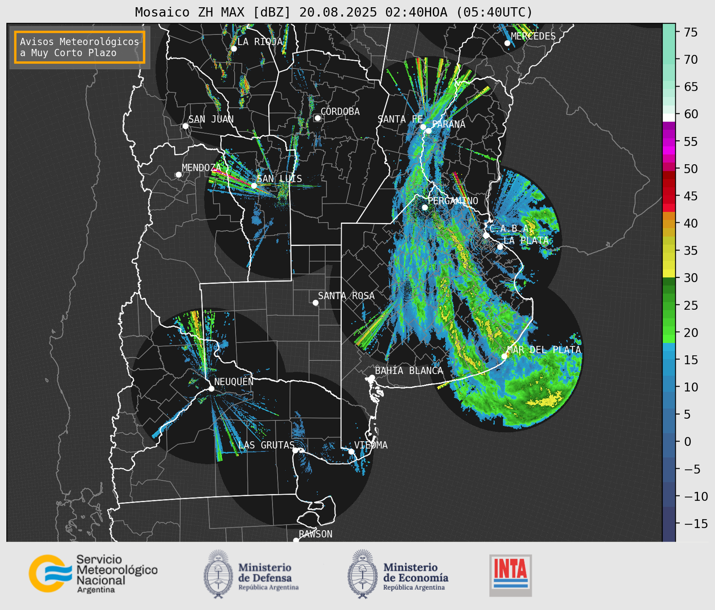715x610 pixels.
Task: Click the white 60 dBZ band on color scale
Action: click(669, 118)
